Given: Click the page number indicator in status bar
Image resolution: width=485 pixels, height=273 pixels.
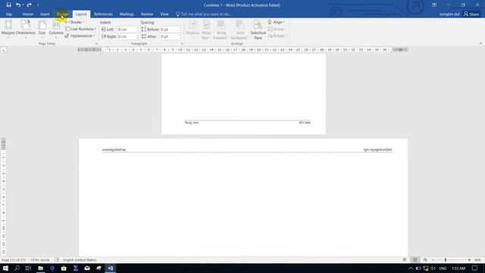Looking at the screenshot, I should click(14, 260).
